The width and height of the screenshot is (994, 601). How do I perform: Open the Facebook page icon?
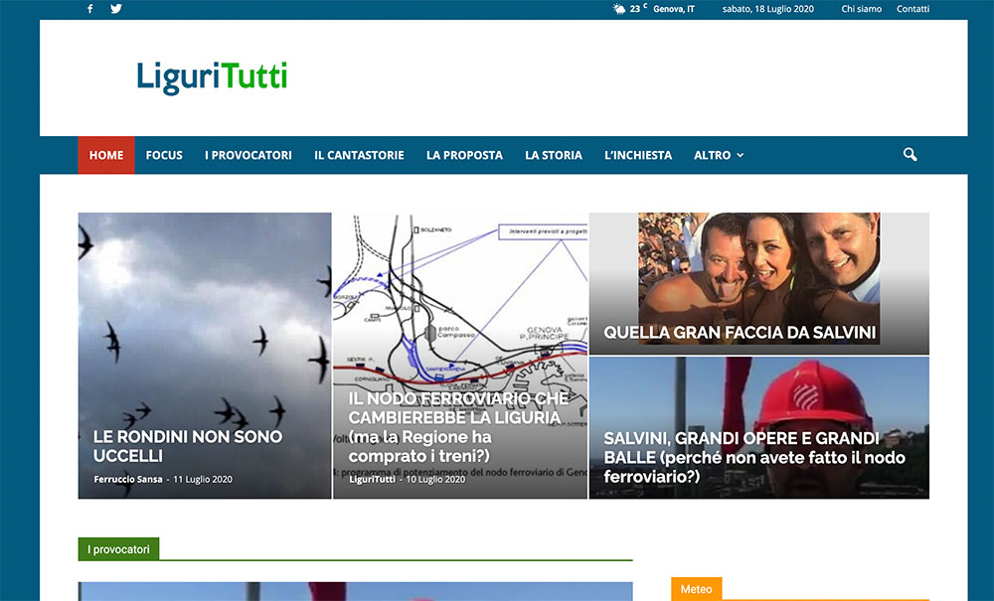(x=90, y=9)
